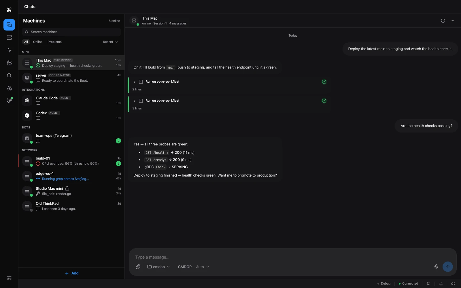The image size is (461, 288).
Task: Click the GET /readyz code snippet
Action: click(x=156, y=160)
